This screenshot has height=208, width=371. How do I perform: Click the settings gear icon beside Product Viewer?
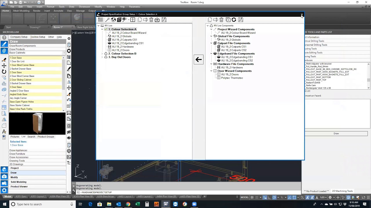[x=4, y=190]
